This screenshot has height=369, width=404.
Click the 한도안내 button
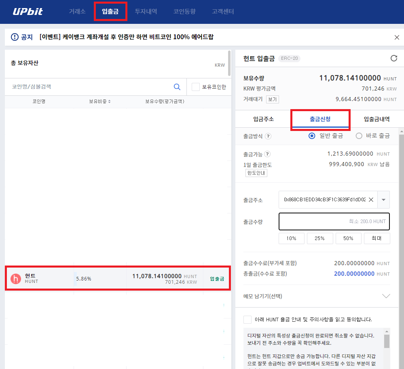(x=256, y=173)
